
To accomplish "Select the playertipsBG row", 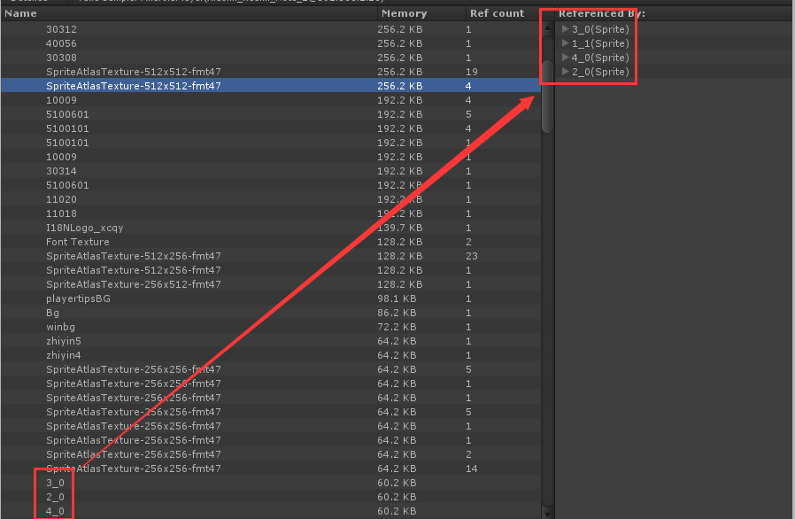I will pos(271,298).
